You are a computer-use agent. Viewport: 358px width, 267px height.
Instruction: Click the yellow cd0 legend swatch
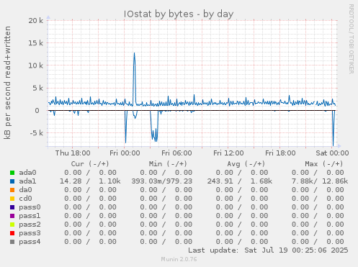(x=12, y=199)
